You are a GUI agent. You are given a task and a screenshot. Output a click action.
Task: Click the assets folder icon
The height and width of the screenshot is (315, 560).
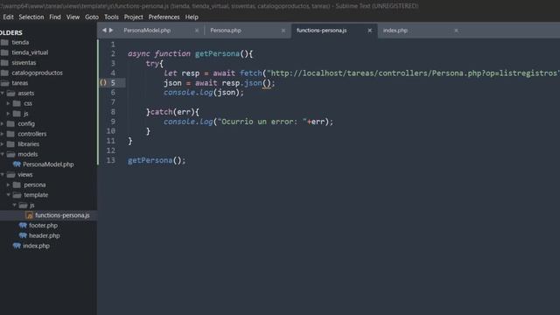click(x=11, y=94)
